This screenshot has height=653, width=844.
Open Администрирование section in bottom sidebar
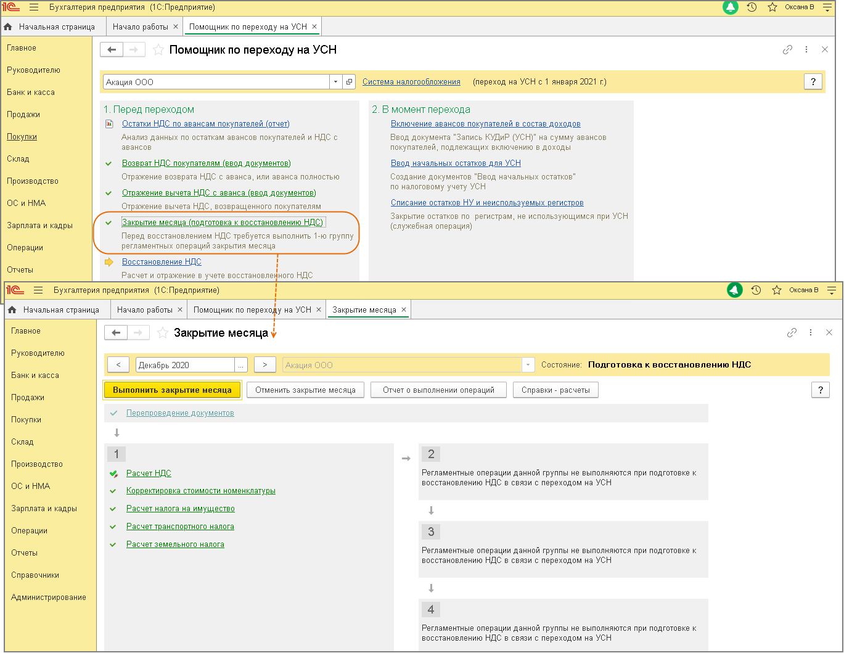(x=49, y=598)
